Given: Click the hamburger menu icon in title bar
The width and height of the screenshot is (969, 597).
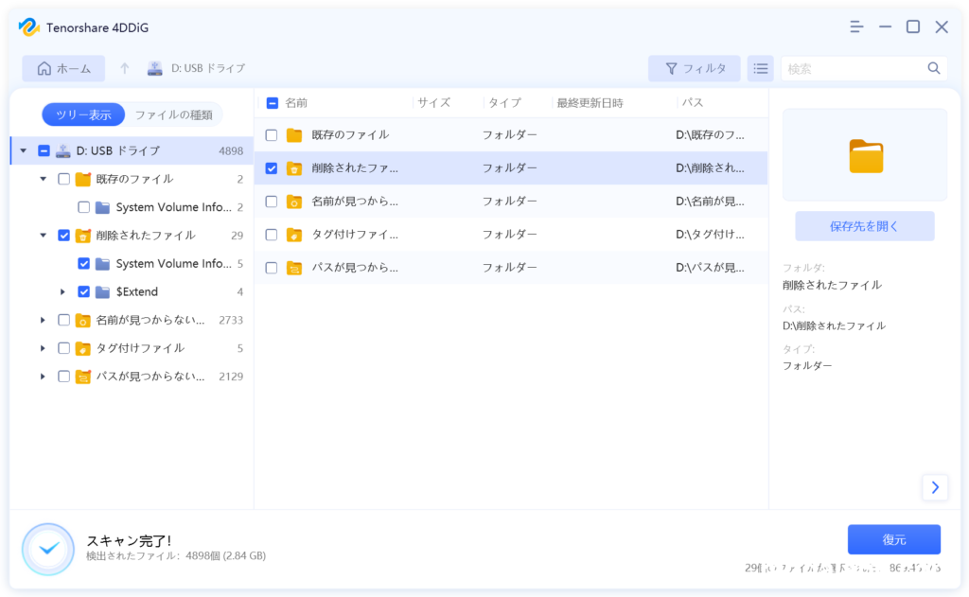Looking at the screenshot, I should click(x=855, y=26).
